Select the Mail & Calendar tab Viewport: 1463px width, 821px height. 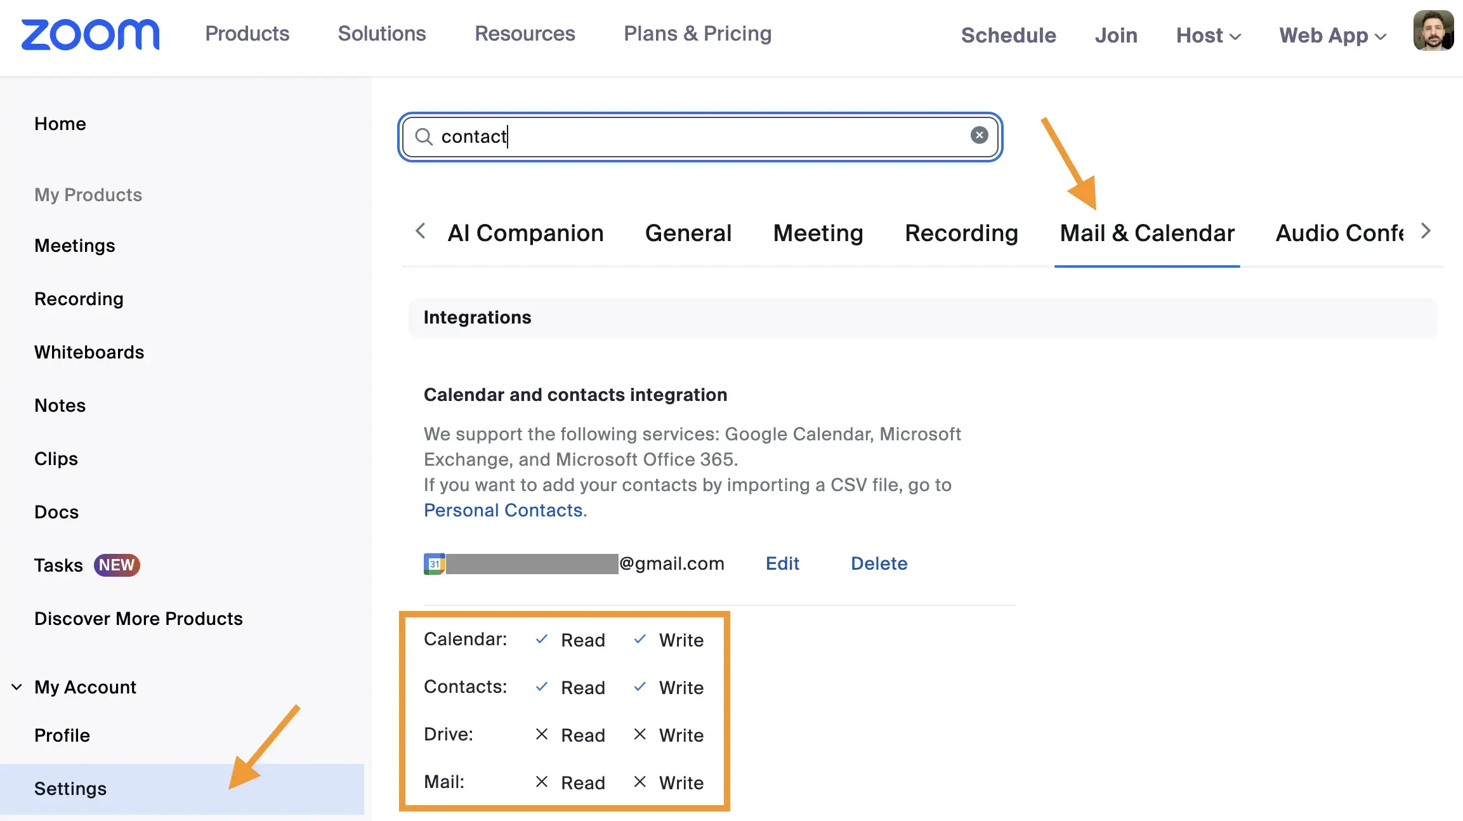pyautogui.click(x=1147, y=233)
